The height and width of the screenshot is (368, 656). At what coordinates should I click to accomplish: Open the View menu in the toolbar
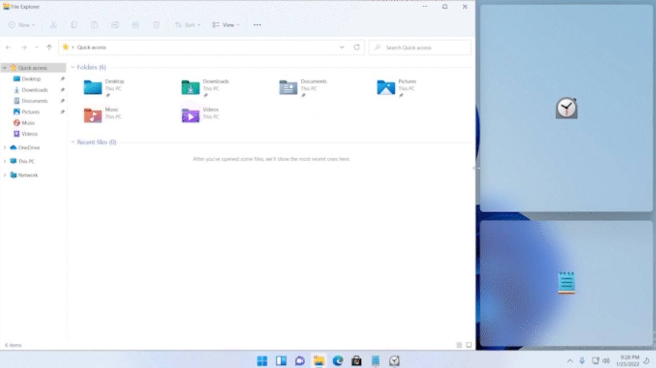(226, 24)
